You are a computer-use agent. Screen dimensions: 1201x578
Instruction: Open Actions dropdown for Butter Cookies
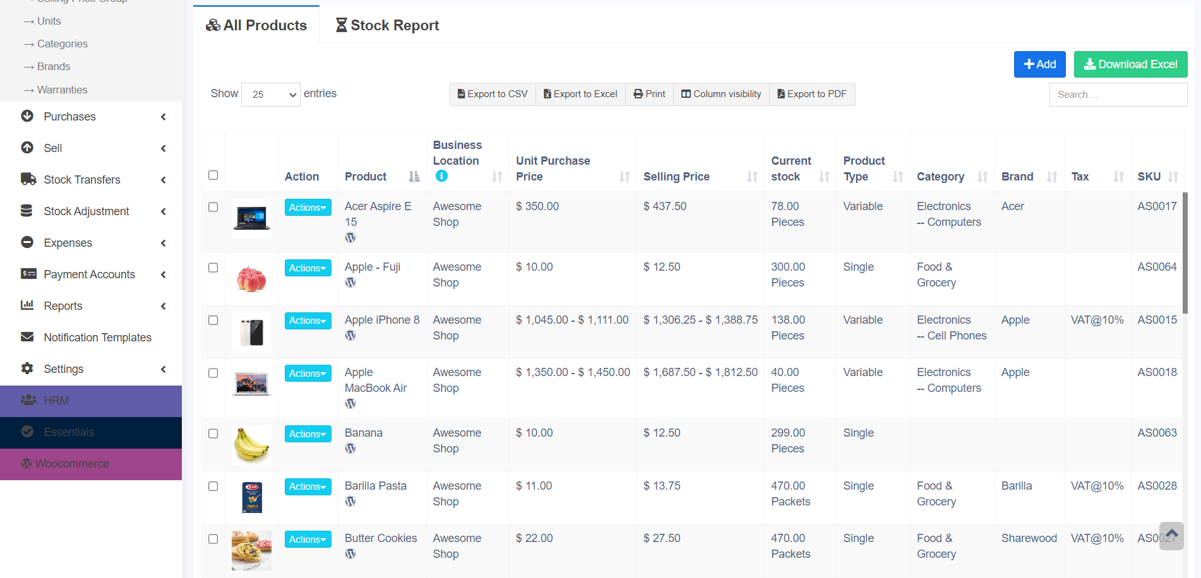[x=308, y=540]
